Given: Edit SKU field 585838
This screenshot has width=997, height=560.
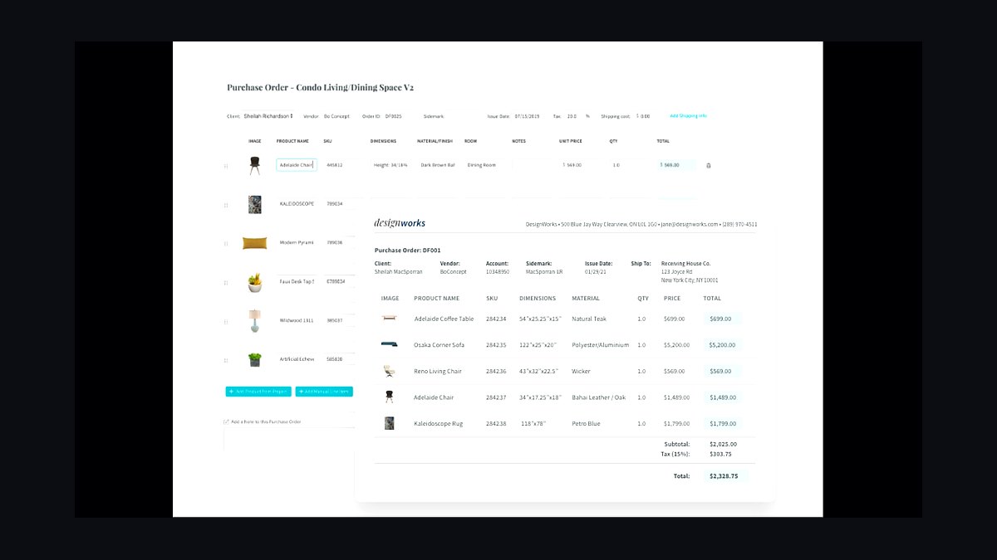Looking at the screenshot, I should click(340, 360).
